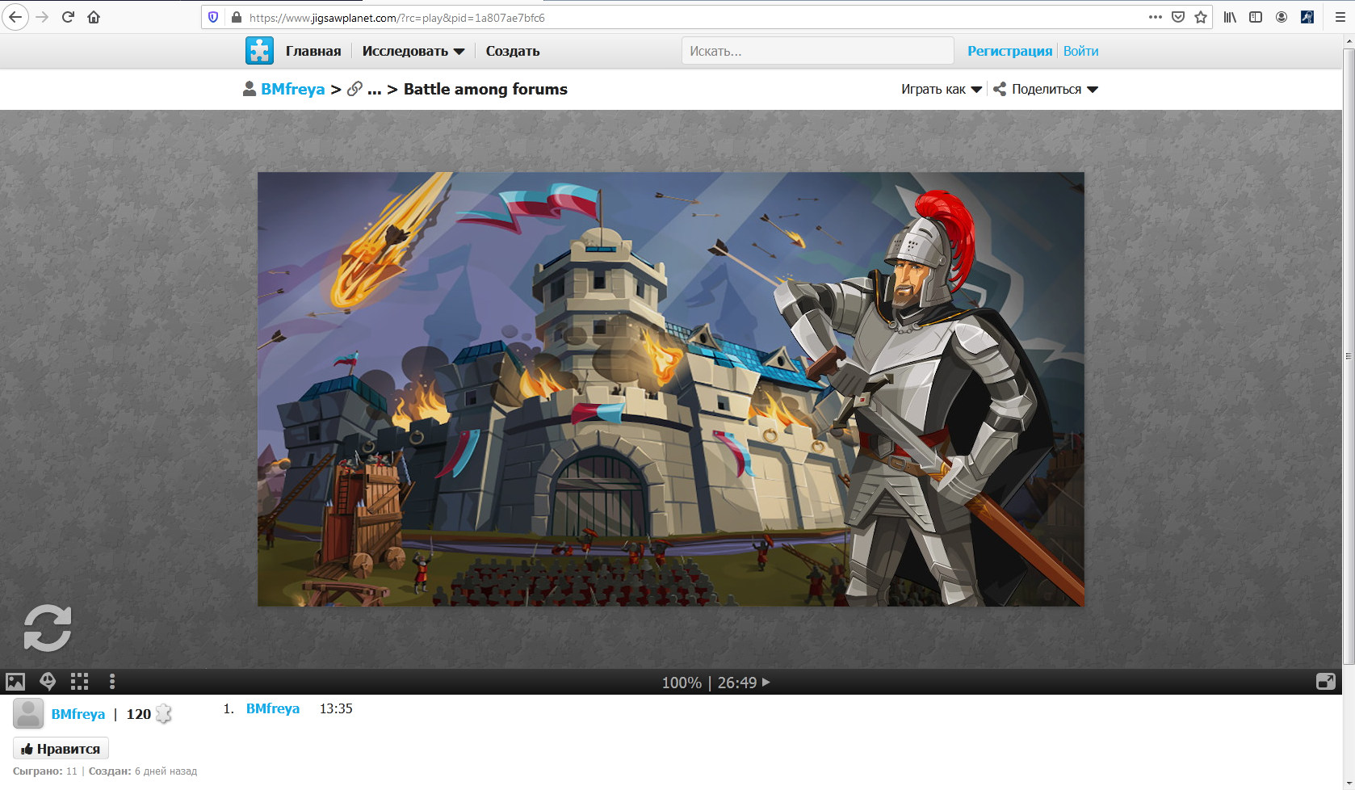Open the page actions three-dot menu
The image size is (1355, 790).
click(1156, 17)
